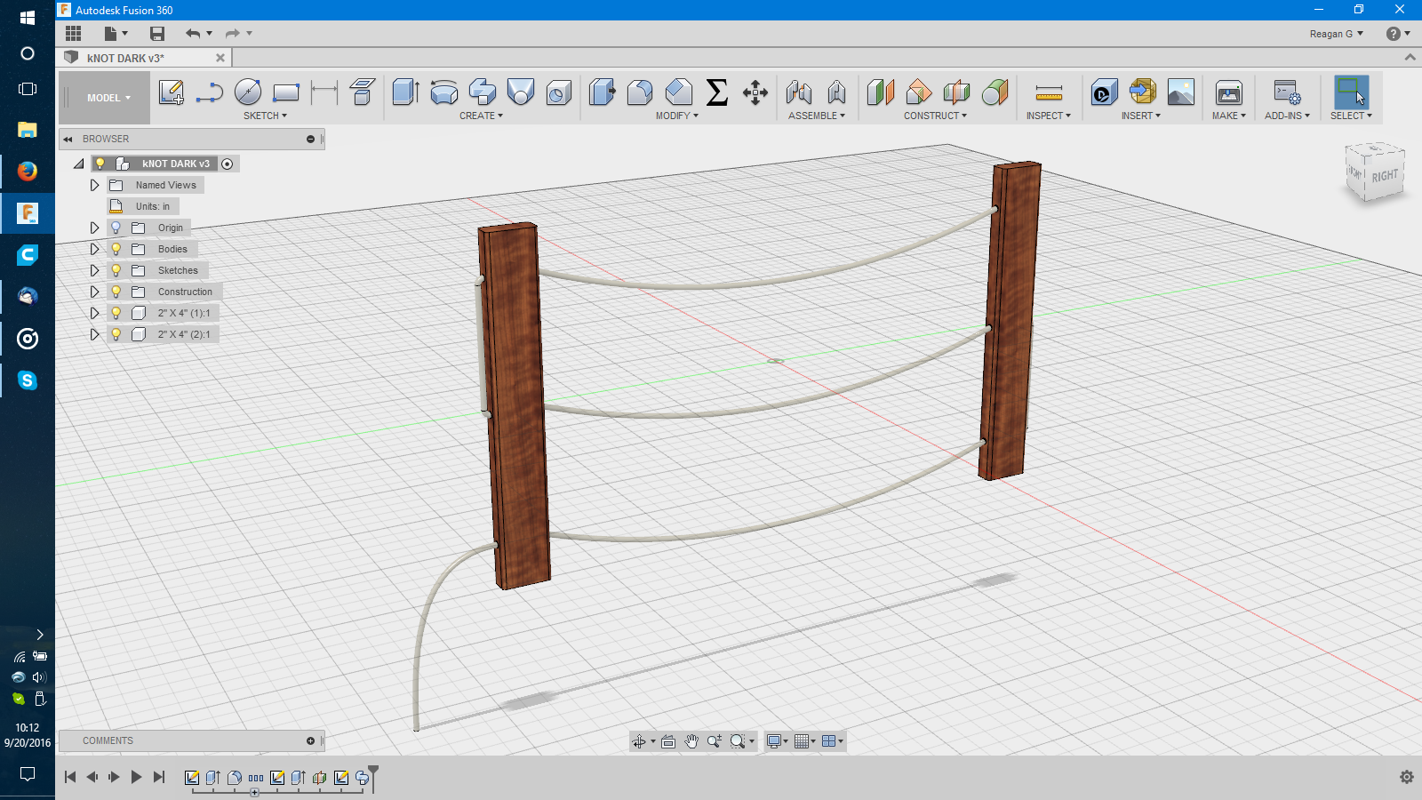This screenshot has width=1422, height=800.
Task: Open the 3D Print make tool
Action: tap(1229, 92)
